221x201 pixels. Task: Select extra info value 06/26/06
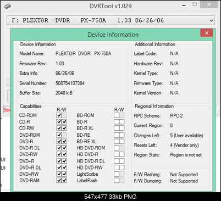(x=65, y=73)
